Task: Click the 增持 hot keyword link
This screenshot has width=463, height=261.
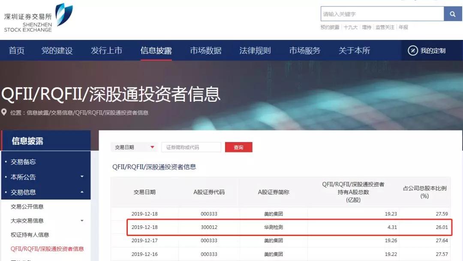Action: click(367, 27)
